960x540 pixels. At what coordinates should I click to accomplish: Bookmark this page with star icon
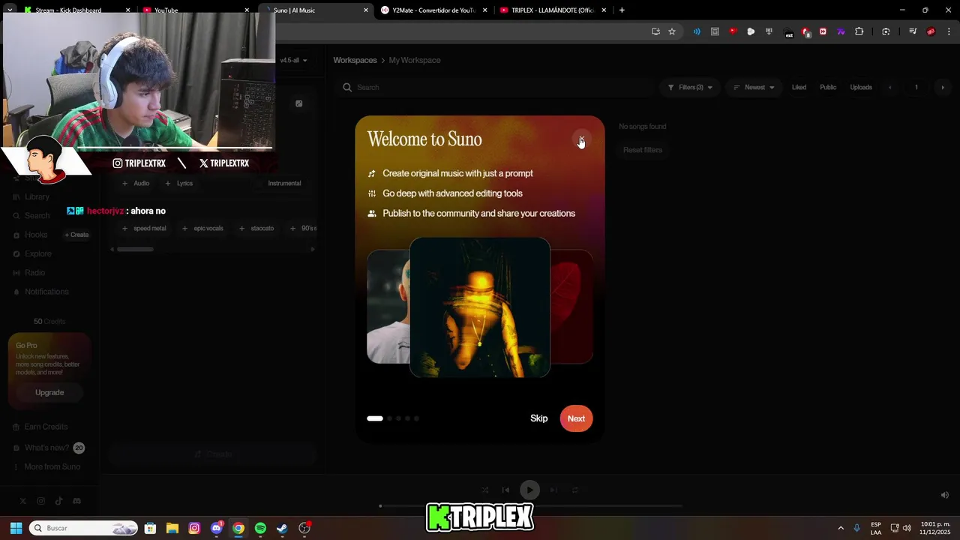click(672, 31)
